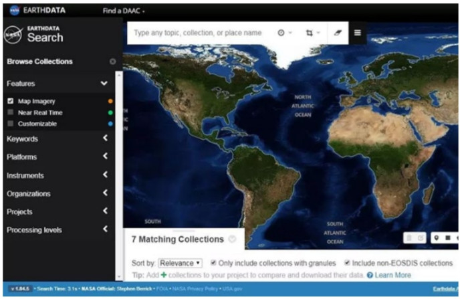The image size is (460, 299).
Task: Click icon next to 7 Matching Collections
Action: (232, 239)
